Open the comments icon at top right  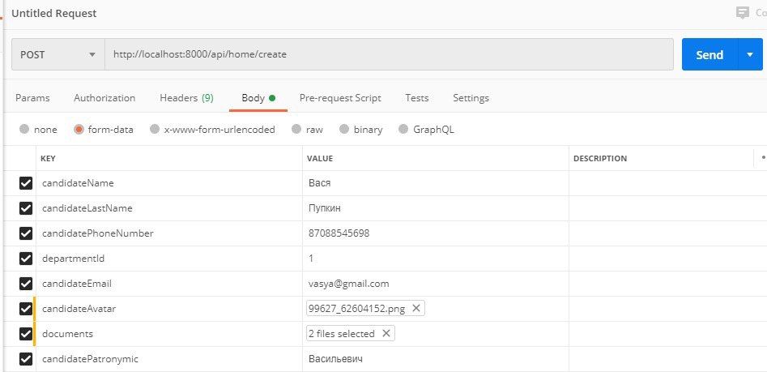(x=743, y=13)
